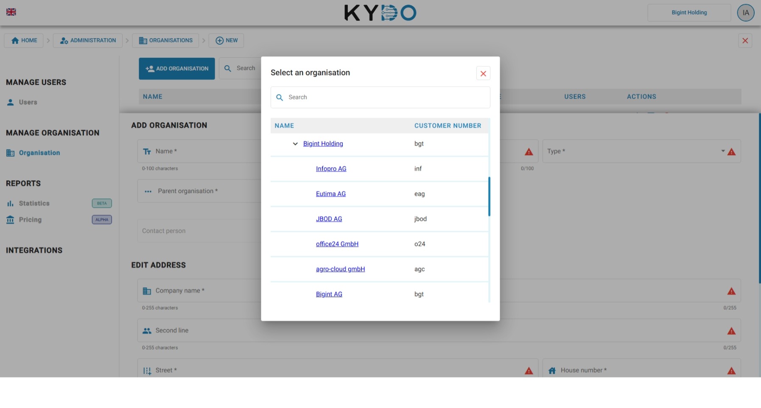Select Eutima AG organisation
Screen dimensions: 761x408
(x=330, y=194)
